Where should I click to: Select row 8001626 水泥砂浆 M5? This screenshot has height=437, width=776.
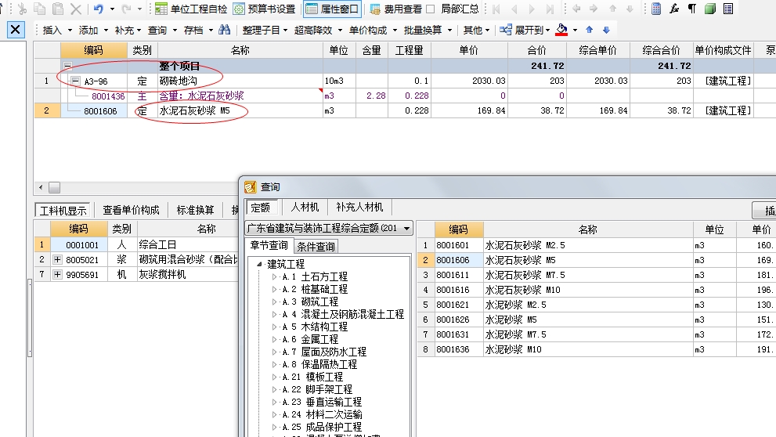[596, 320]
